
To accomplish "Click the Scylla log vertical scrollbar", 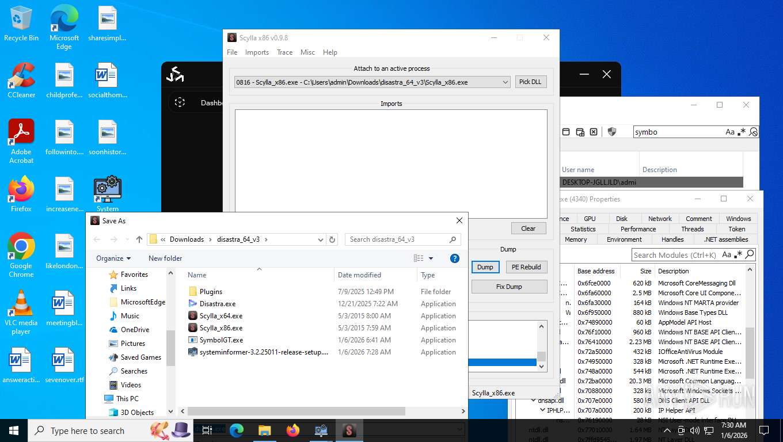I will tap(541, 356).
